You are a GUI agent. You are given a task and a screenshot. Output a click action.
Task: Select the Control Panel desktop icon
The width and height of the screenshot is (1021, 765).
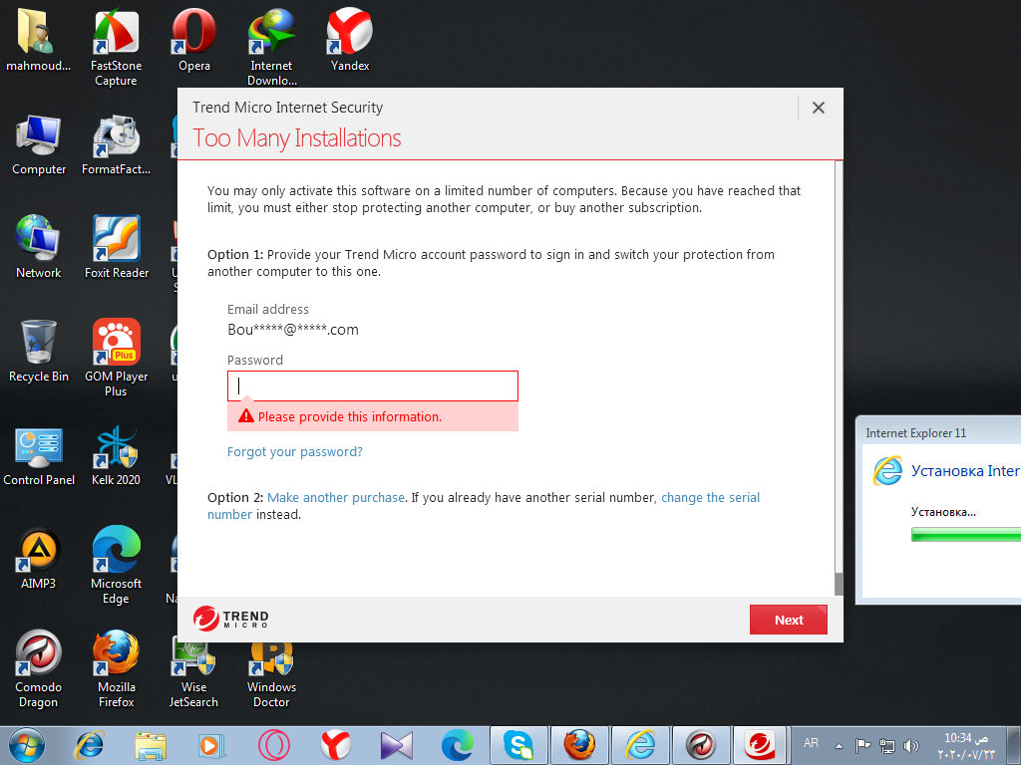tap(39, 455)
